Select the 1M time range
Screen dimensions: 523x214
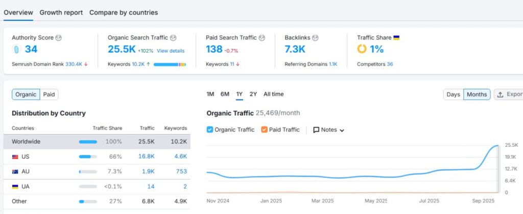[210, 94]
